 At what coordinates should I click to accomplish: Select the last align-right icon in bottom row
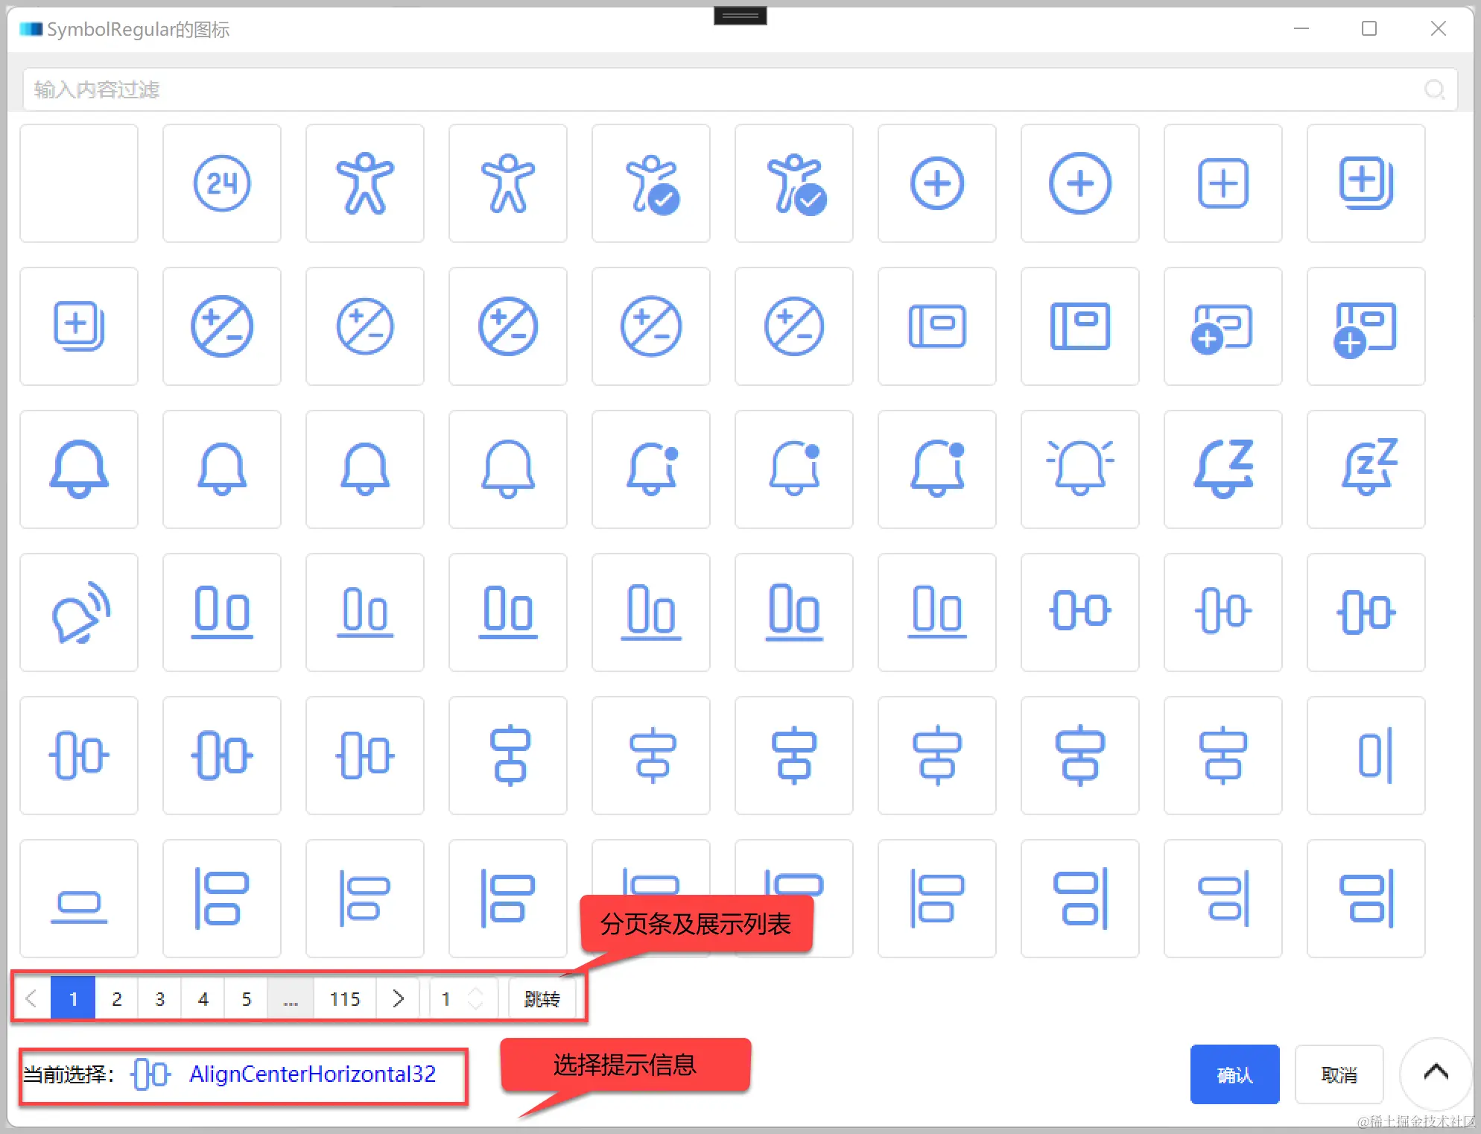(1366, 899)
